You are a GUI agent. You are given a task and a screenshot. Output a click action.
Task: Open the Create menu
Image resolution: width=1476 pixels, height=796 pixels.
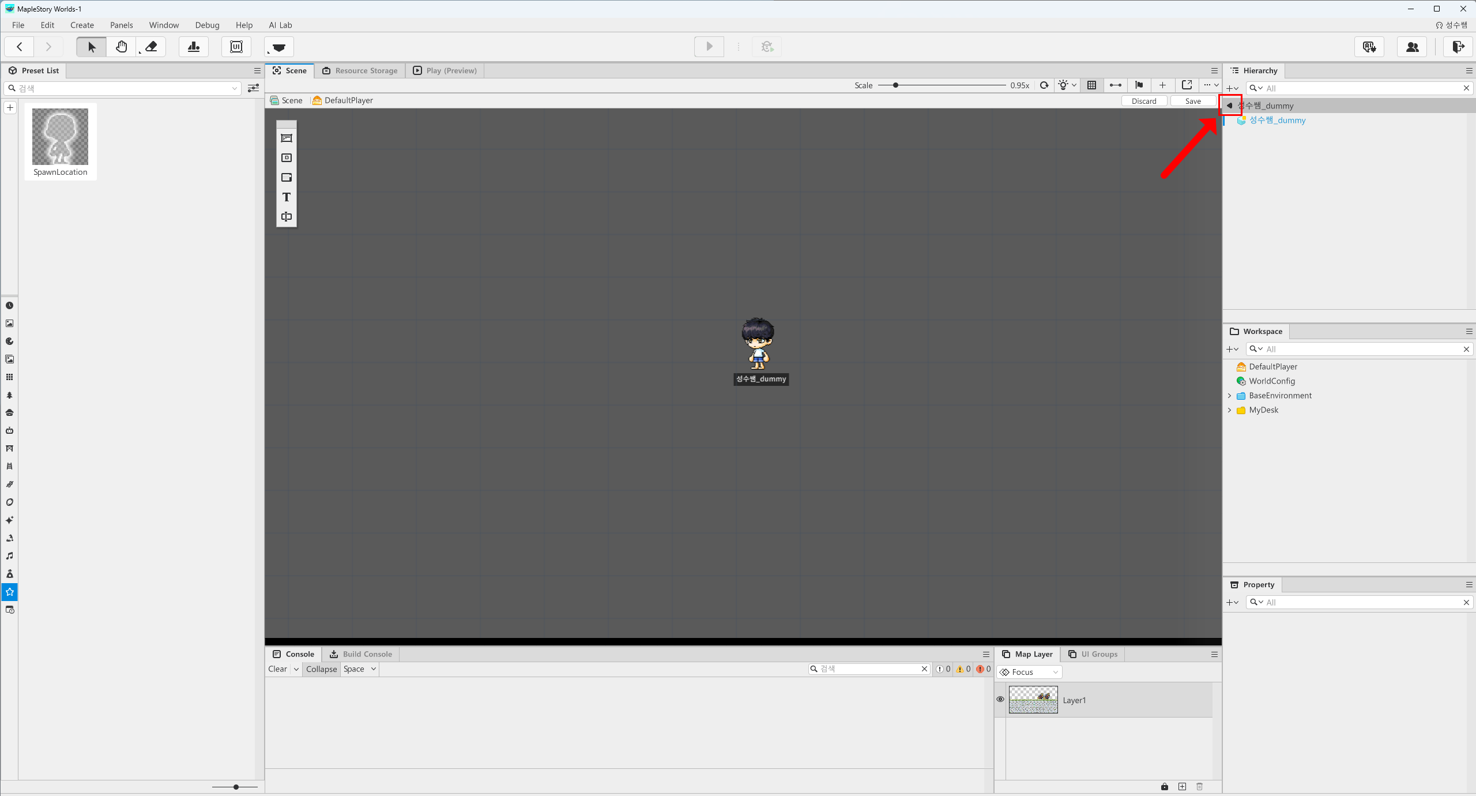(x=82, y=25)
